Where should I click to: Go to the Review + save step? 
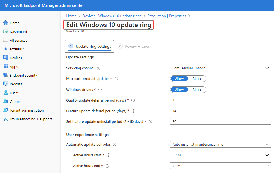click(133, 46)
